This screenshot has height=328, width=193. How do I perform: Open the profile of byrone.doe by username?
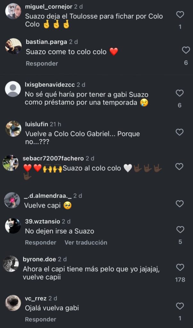point(39,259)
